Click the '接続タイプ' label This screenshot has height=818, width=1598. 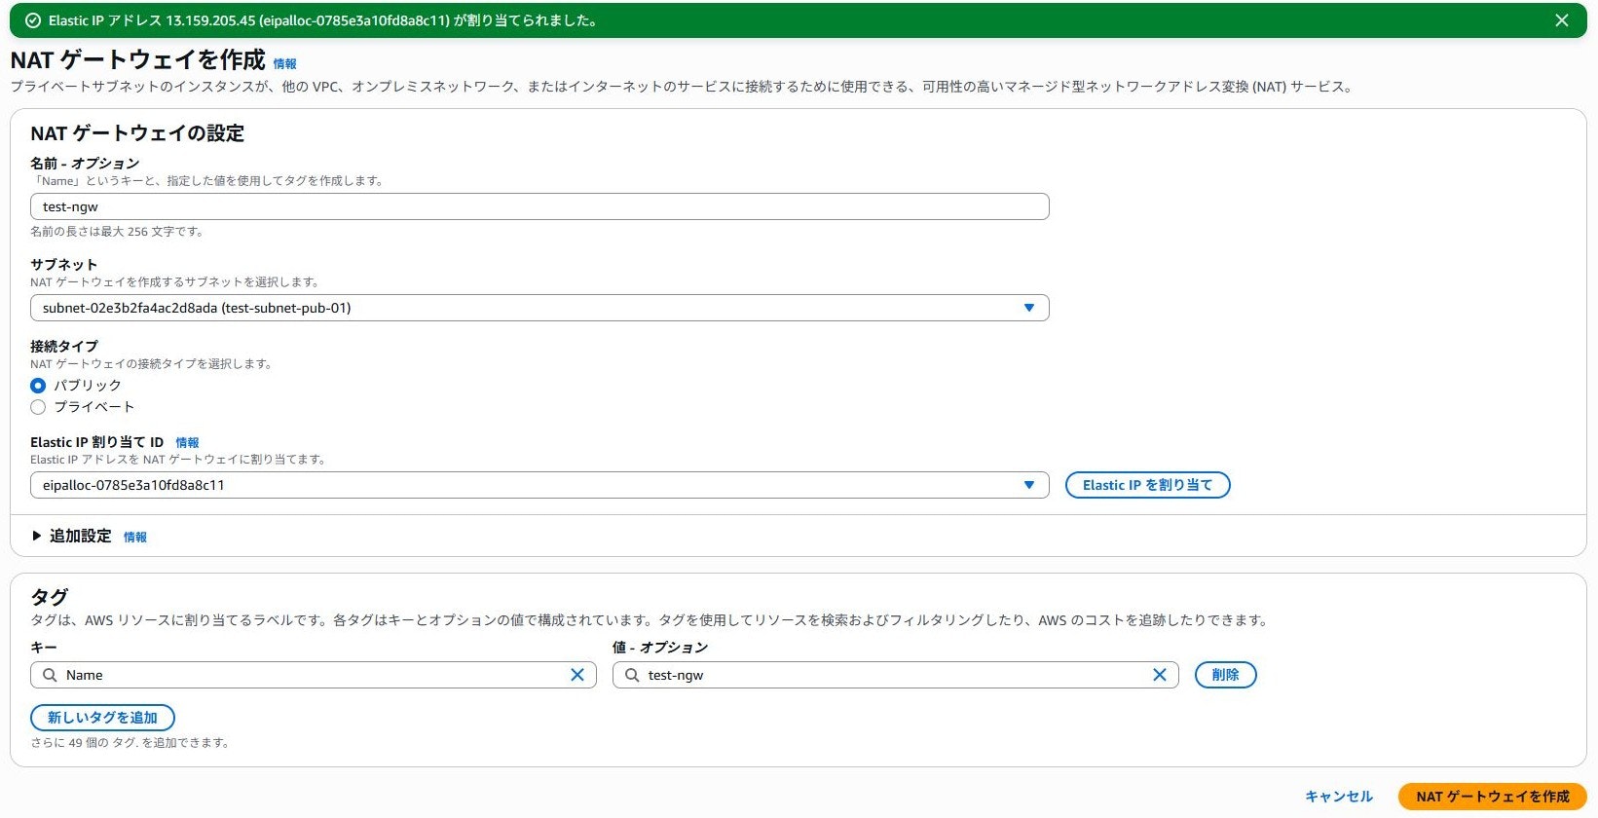[64, 346]
